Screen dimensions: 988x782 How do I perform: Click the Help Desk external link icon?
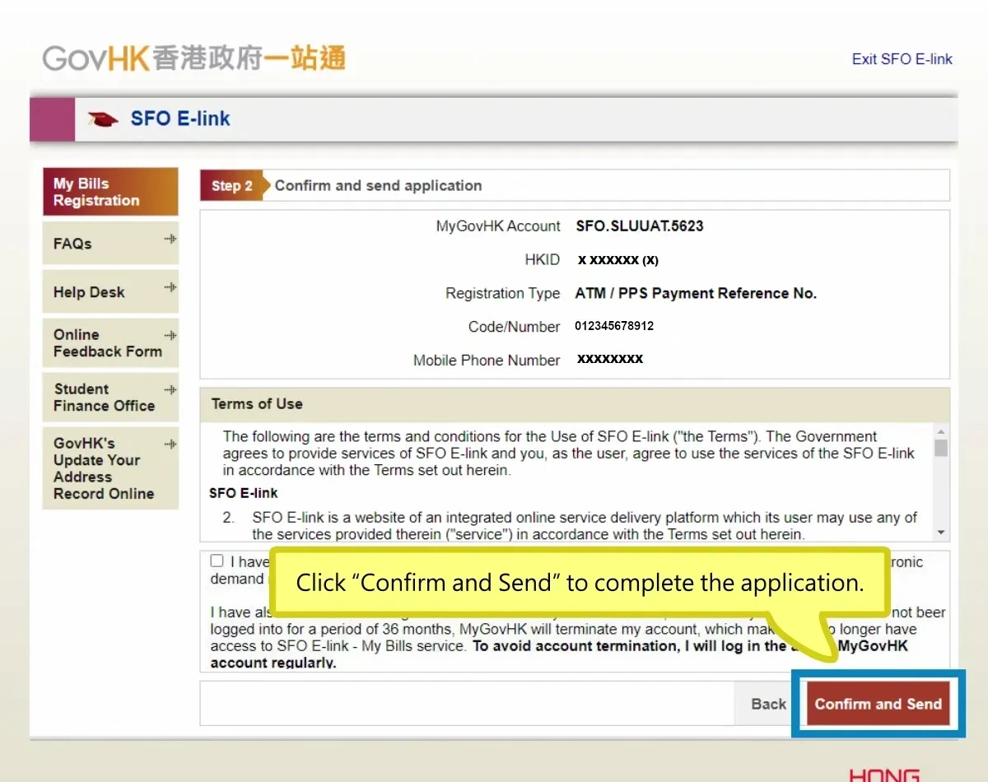pos(170,287)
